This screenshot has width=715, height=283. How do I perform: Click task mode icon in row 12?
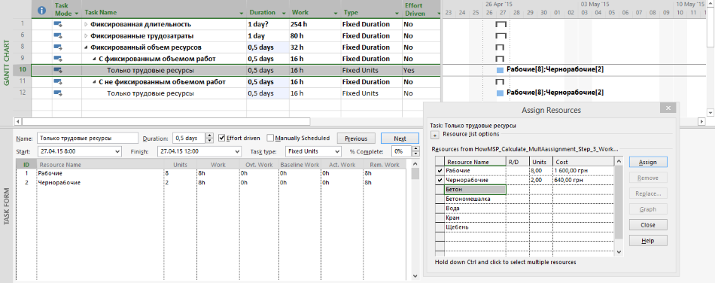point(59,93)
